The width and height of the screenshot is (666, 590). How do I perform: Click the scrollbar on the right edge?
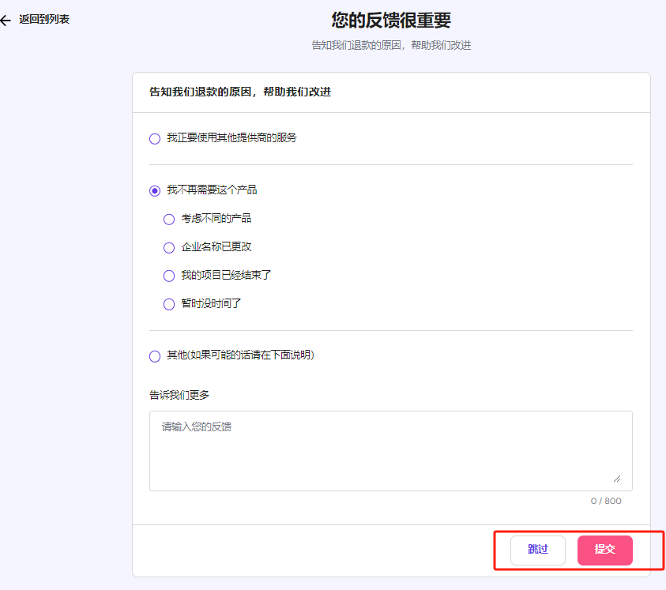tap(662, 295)
